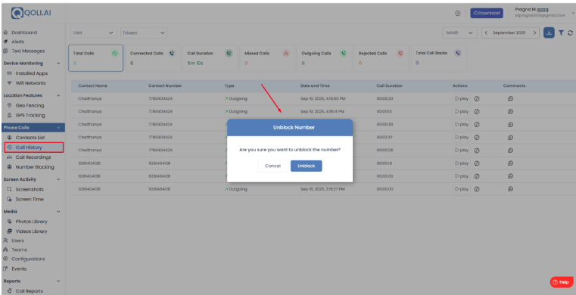Screen dimensions: 576x295
Task: Play recording of the 00:02:37 call
Action: pyautogui.click(x=462, y=137)
